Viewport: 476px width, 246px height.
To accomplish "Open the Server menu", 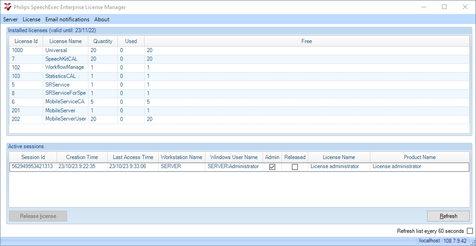I will tap(10, 19).
